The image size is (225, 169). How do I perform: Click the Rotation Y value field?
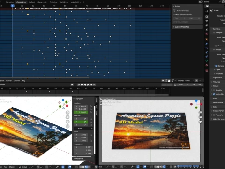(x=81, y=122)
